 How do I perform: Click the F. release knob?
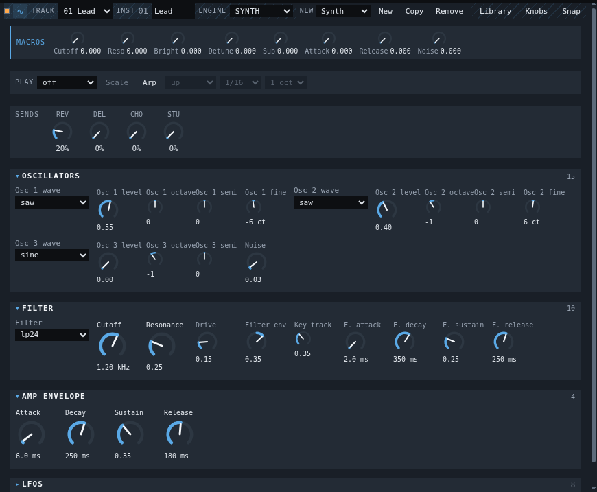pyautogui.click(x=504, y=342)
